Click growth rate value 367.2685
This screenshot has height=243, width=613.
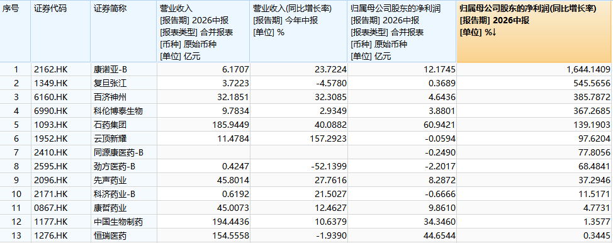(x=592, y=111)
